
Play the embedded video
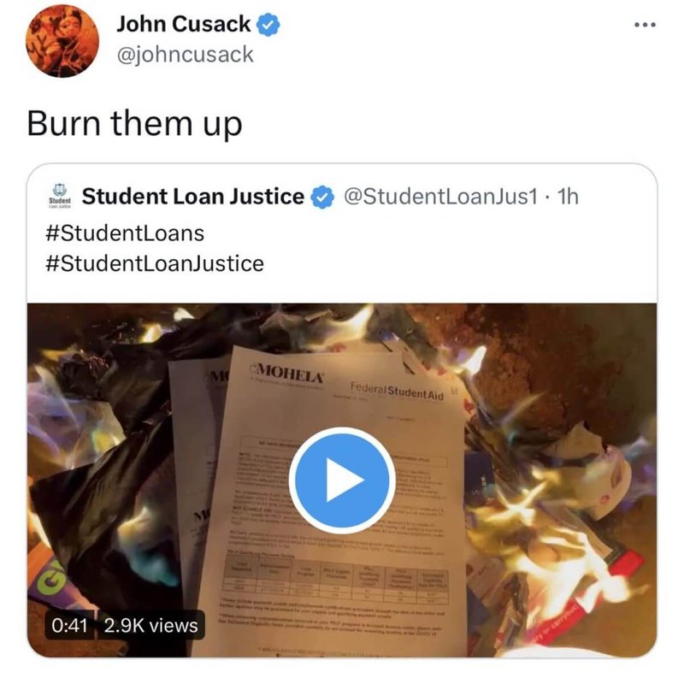(x=343, y=481)
